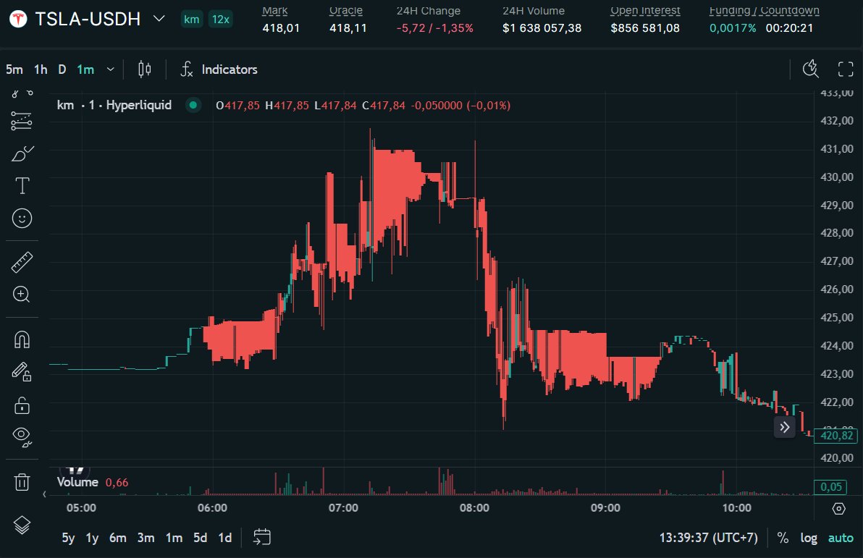The image size is (863, 558).
Task: Select the Fibonacci drawing tool
Action: tap(22, 122)
